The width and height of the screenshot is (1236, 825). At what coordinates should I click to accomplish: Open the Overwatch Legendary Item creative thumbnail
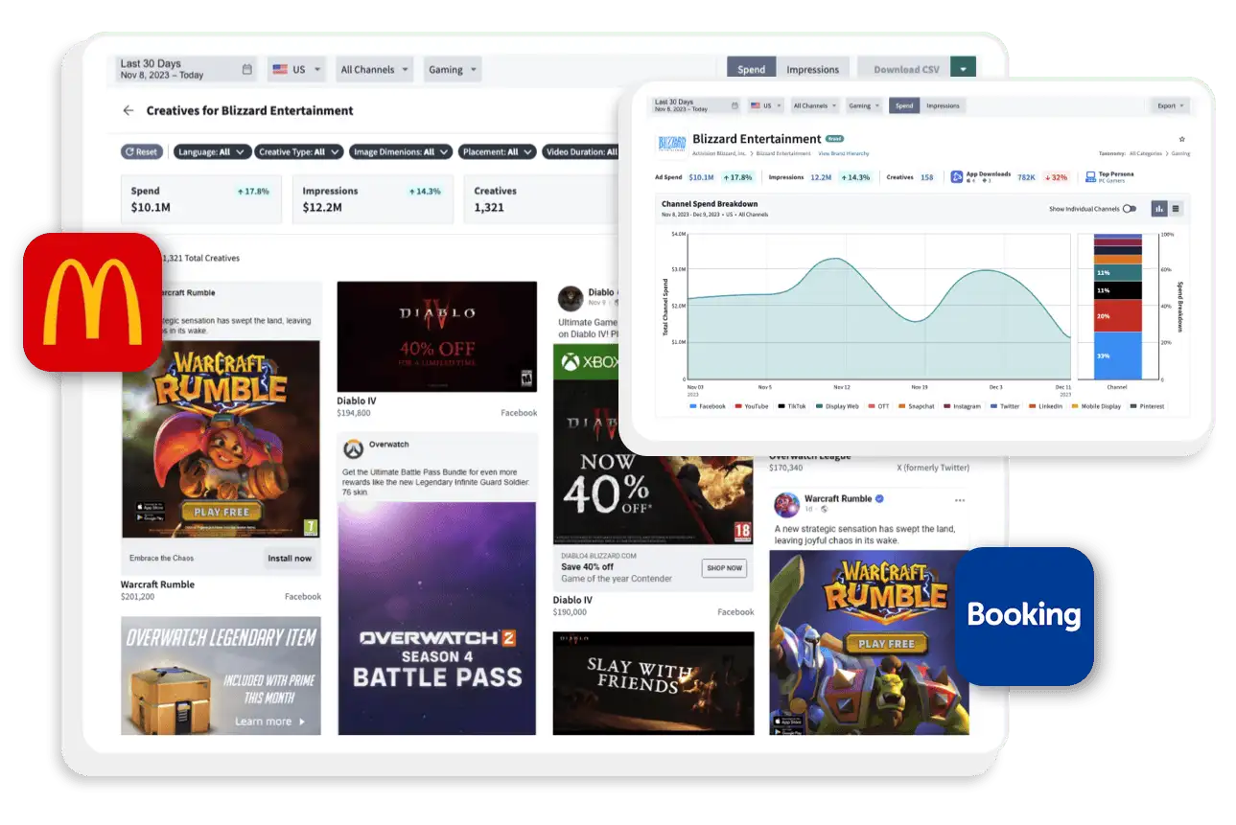click(x=221, y=676)
